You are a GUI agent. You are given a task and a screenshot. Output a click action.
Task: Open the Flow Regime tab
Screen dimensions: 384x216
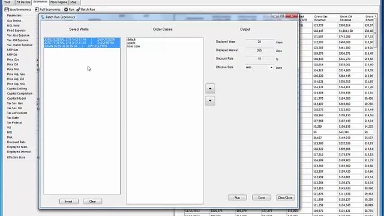[x=59, y=2]
